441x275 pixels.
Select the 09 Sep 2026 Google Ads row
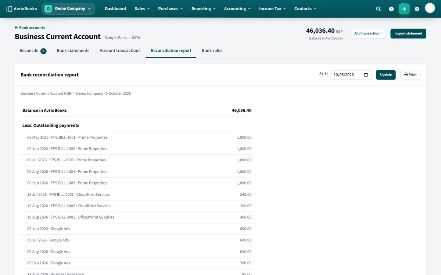(137, 263)
